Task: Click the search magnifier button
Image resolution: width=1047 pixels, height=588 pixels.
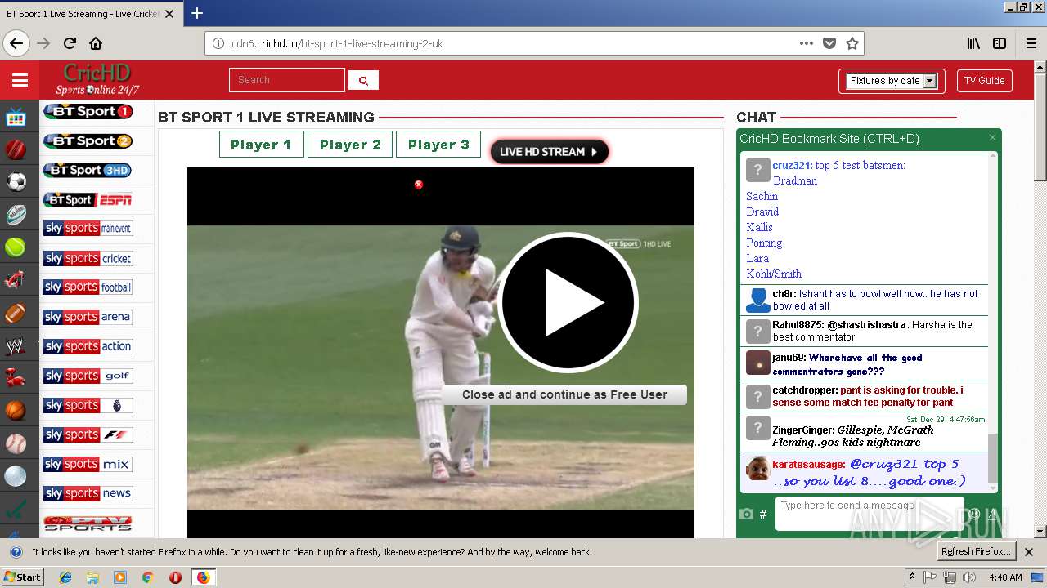Action: (x=363, y=80)
